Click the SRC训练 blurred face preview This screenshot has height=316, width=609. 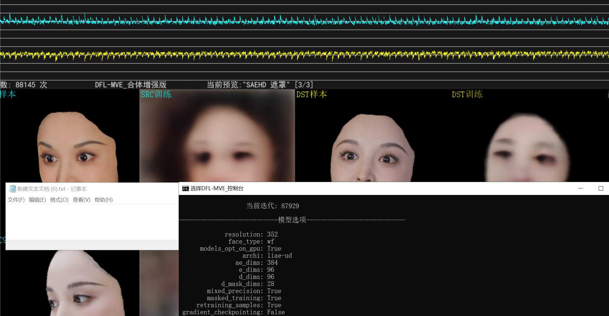[x=217, y=136]
